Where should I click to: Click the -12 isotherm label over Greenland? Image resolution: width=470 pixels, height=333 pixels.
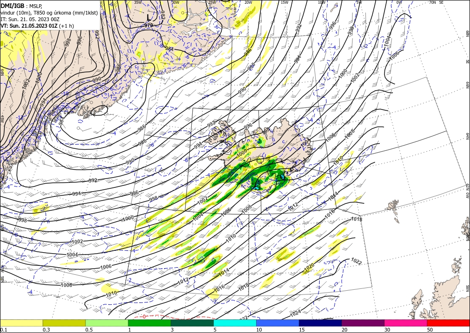20,117
